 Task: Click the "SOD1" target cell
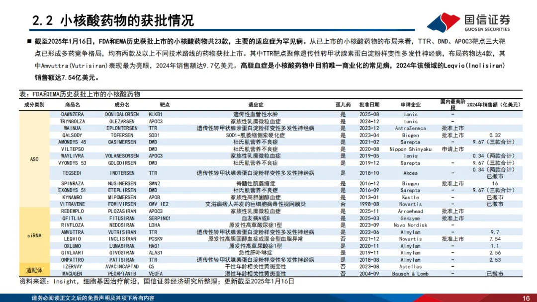pos(154,135)
